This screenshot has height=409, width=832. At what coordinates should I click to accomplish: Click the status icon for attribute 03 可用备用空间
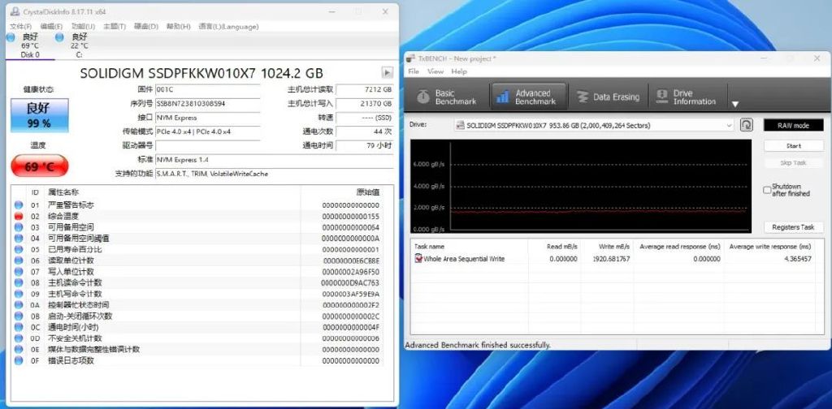pyautogui.click(x=19, y=227)
